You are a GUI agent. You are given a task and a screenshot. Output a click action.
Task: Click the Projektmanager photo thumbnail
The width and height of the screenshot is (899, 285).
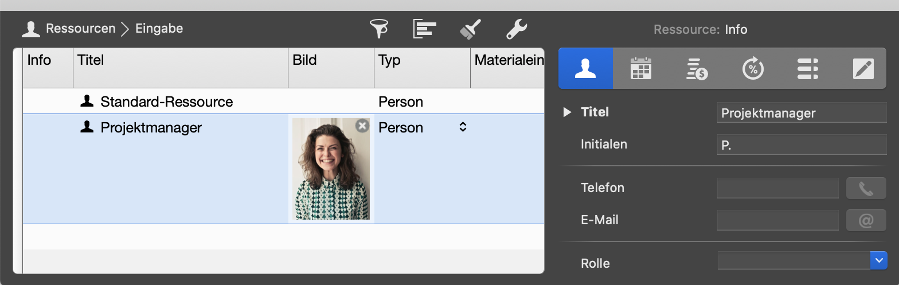pyautogui.click(x=331, y=169)
